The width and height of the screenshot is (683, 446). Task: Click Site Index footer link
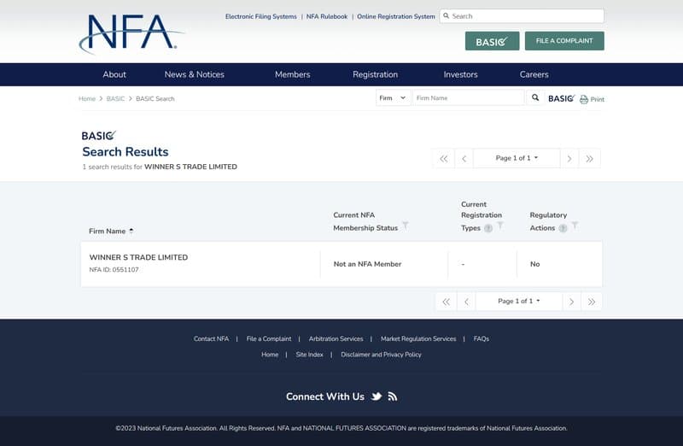point(310,355)
